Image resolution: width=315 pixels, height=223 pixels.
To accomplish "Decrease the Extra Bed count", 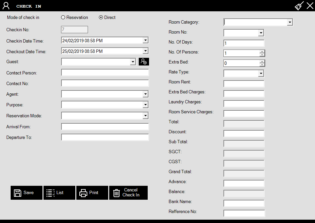I will (x=262, y=65).
